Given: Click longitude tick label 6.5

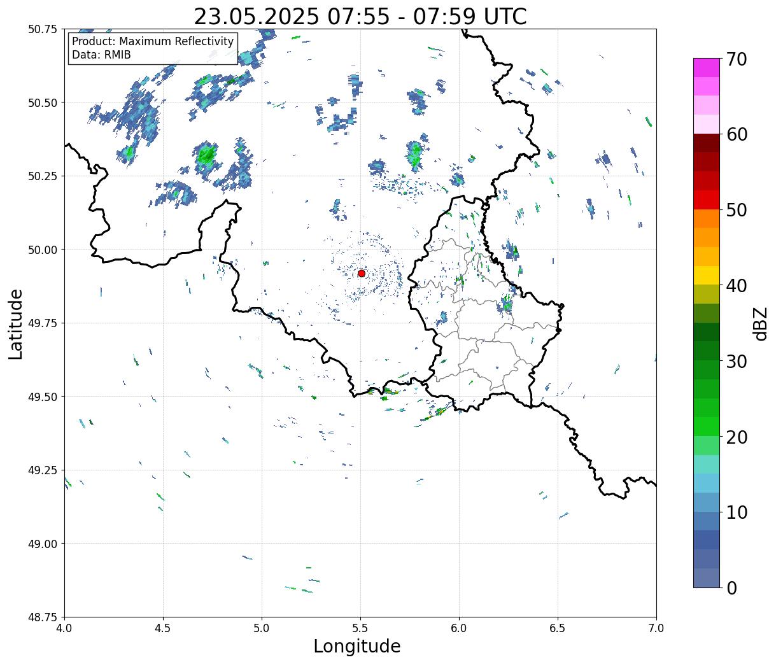Looking at the screenshot, I should click(558, 628).
